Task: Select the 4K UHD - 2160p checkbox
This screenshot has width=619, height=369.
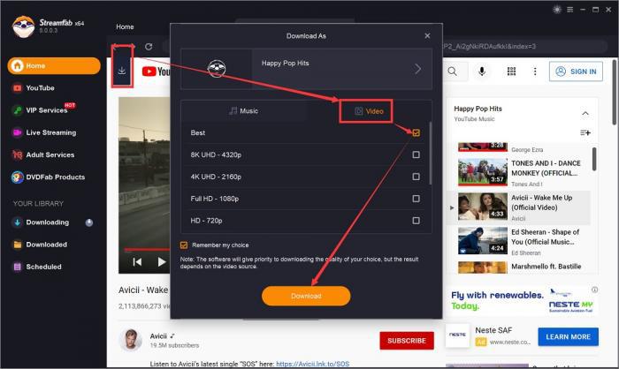Action: pyautogui.click(x=416, y=177)
